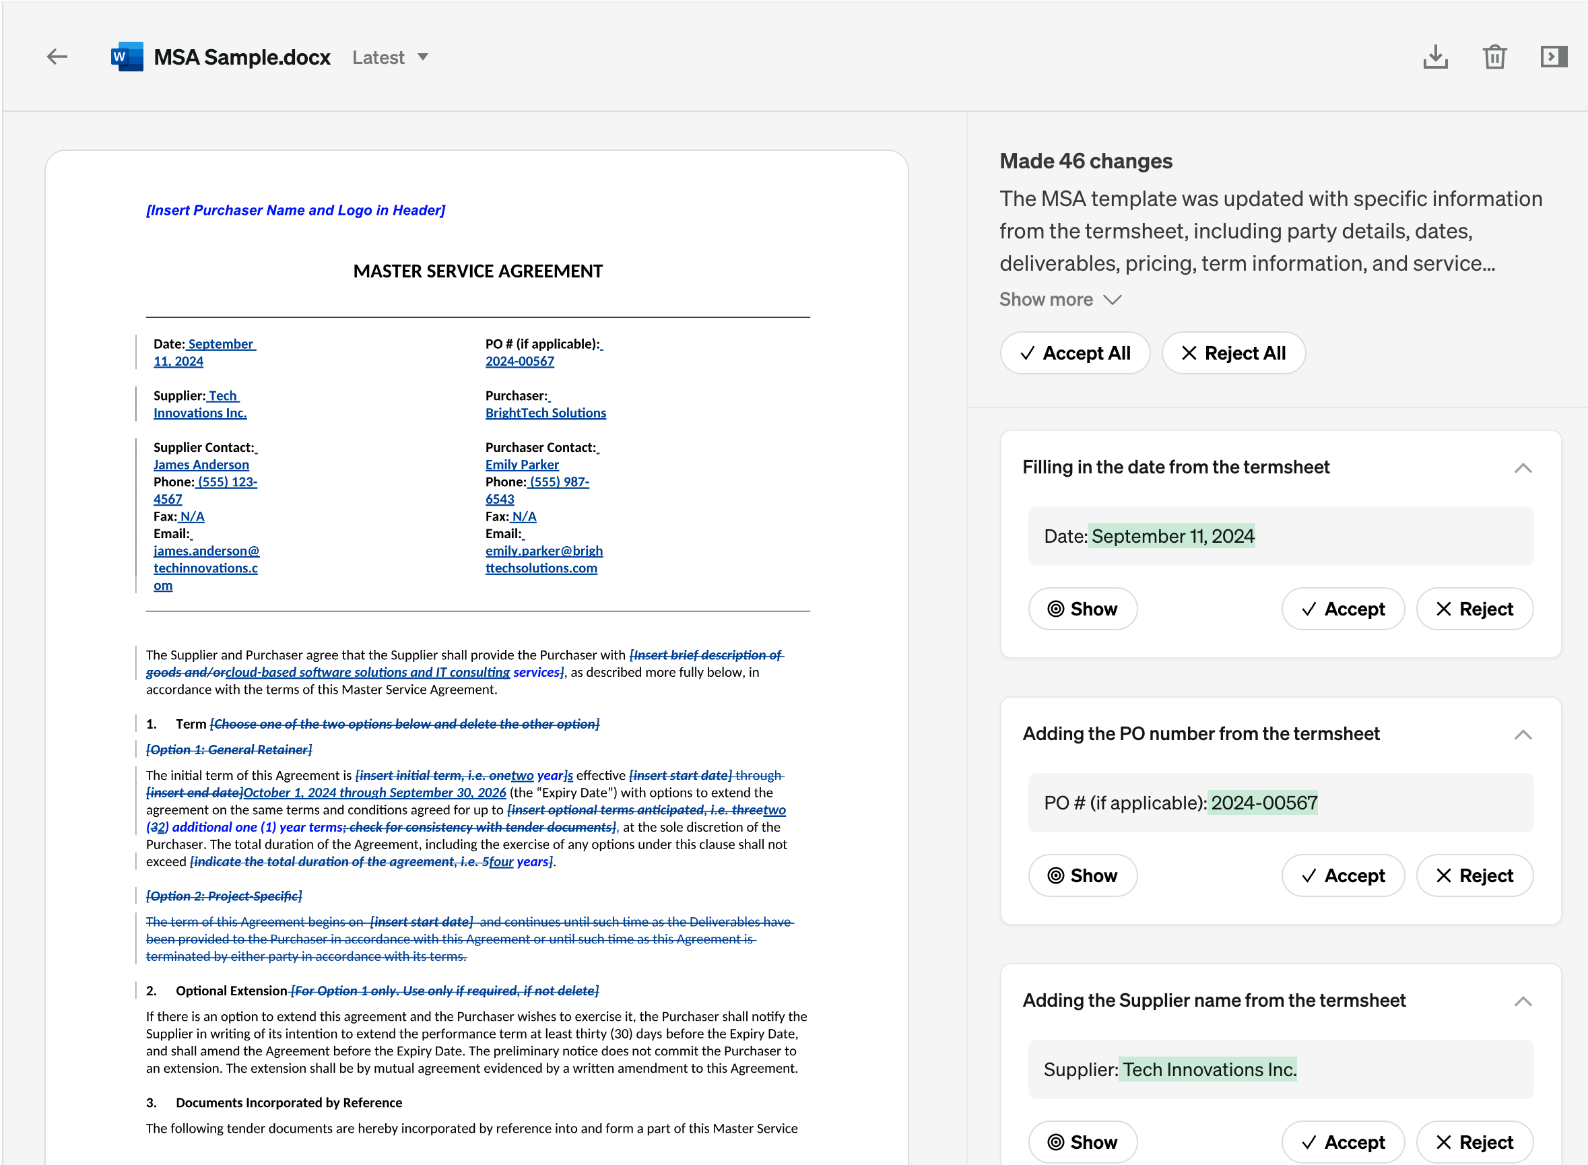Viewport: 1588px width, 1165px height.
Task: Click Insert Purchaser Name and Logo placeholder
Action: pyautogui.click(x=296, y=209)
